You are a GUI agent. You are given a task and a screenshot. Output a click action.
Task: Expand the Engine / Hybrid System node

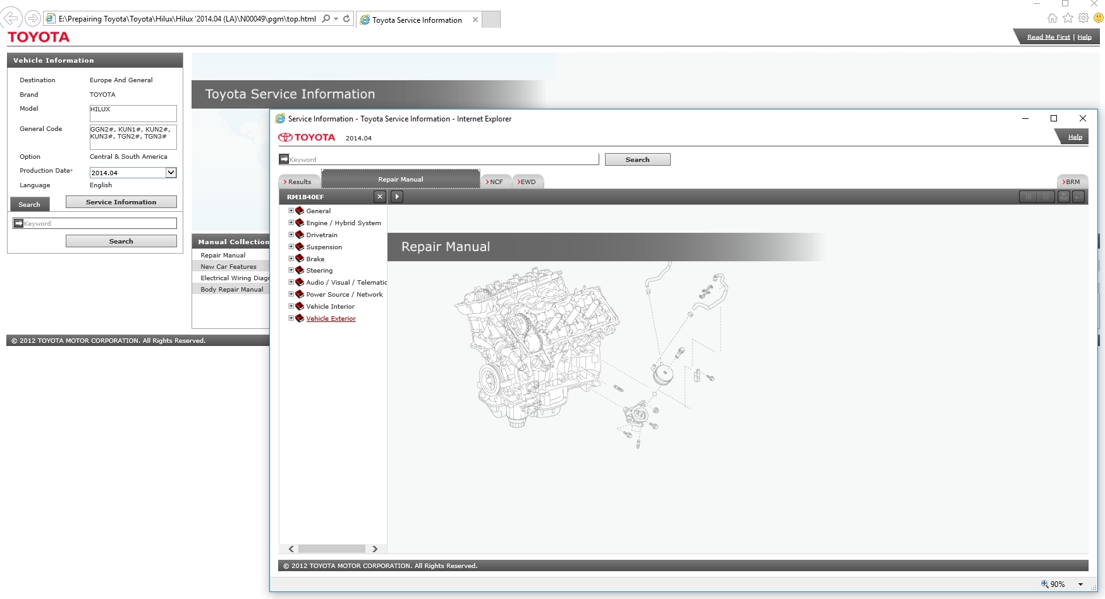point(291,223)
